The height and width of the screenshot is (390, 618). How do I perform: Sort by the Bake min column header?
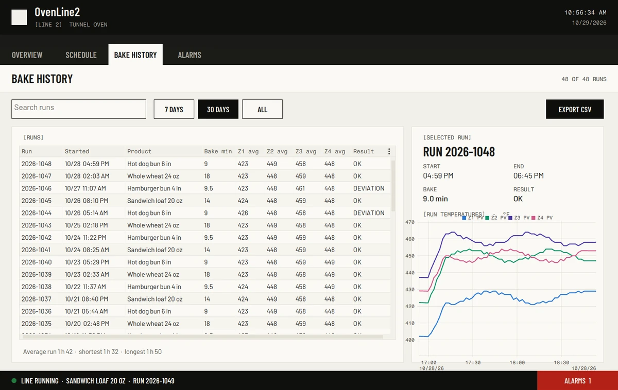218,151
